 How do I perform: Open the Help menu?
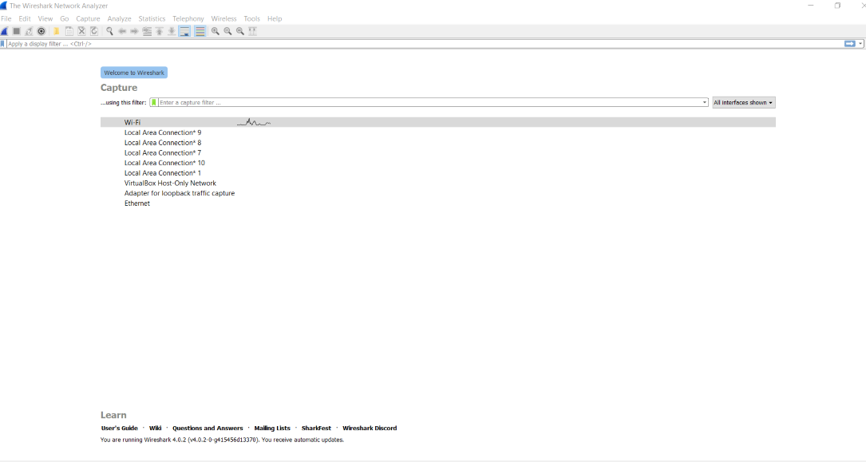coord(275,19)
